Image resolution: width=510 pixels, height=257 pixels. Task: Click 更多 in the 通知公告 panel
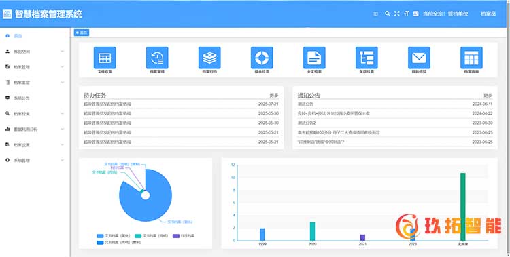pos(488,95)
